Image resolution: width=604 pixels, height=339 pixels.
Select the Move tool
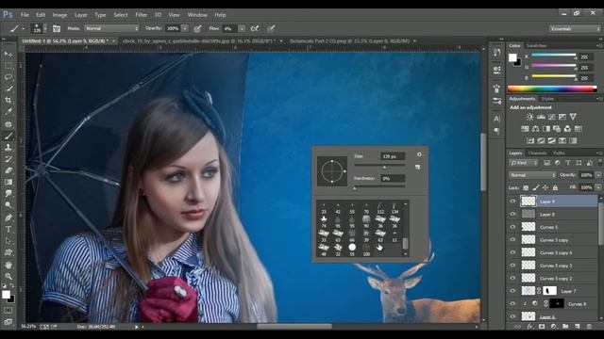pyautogui.click(x=8, y=55)
